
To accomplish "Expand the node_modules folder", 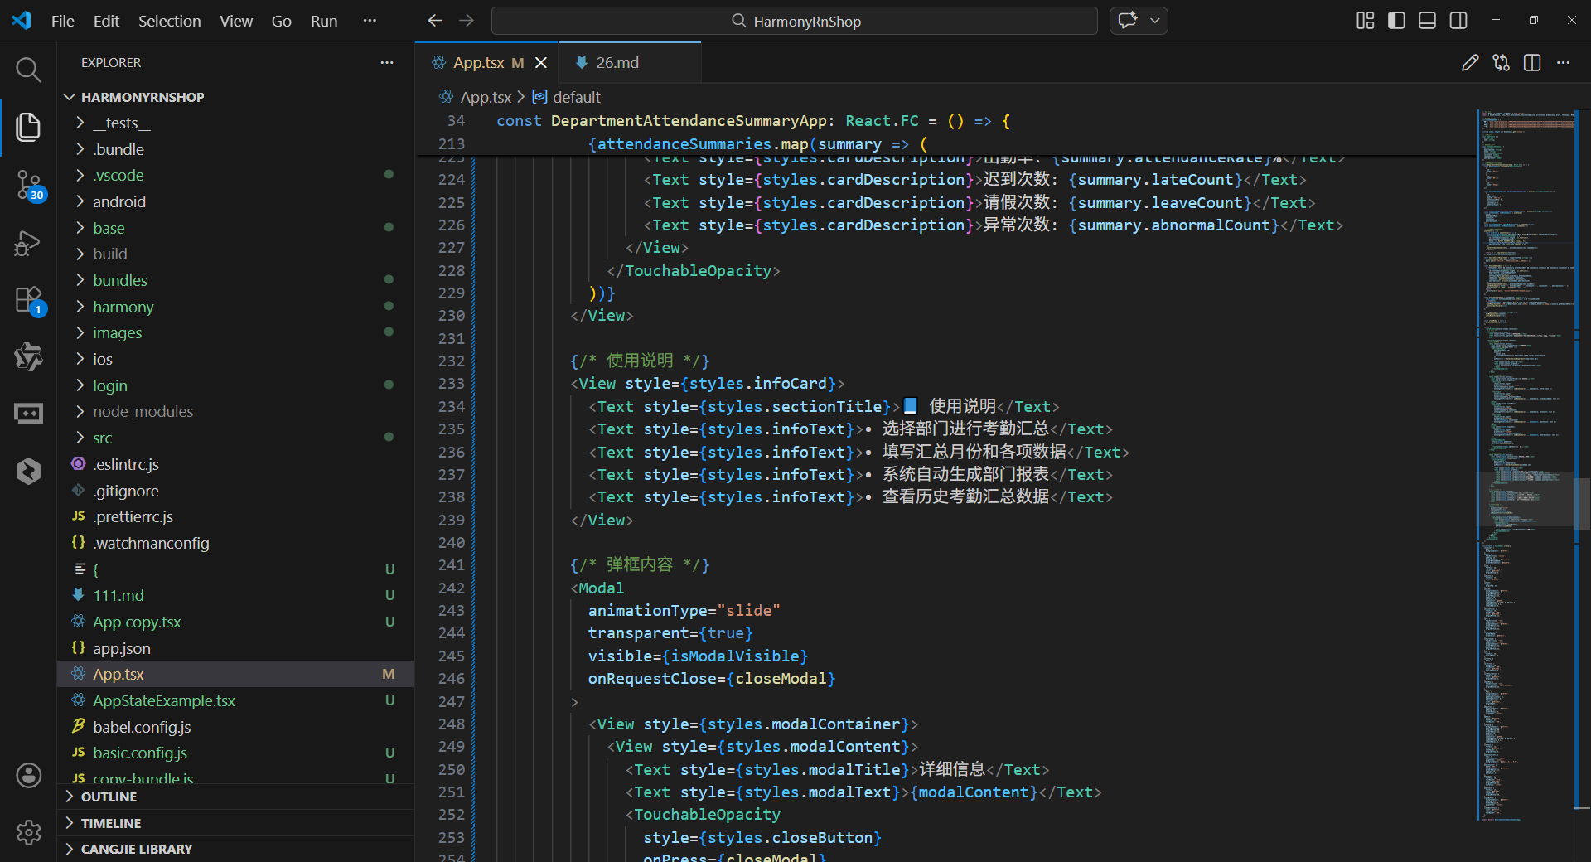I will click(x=236, y=411).
